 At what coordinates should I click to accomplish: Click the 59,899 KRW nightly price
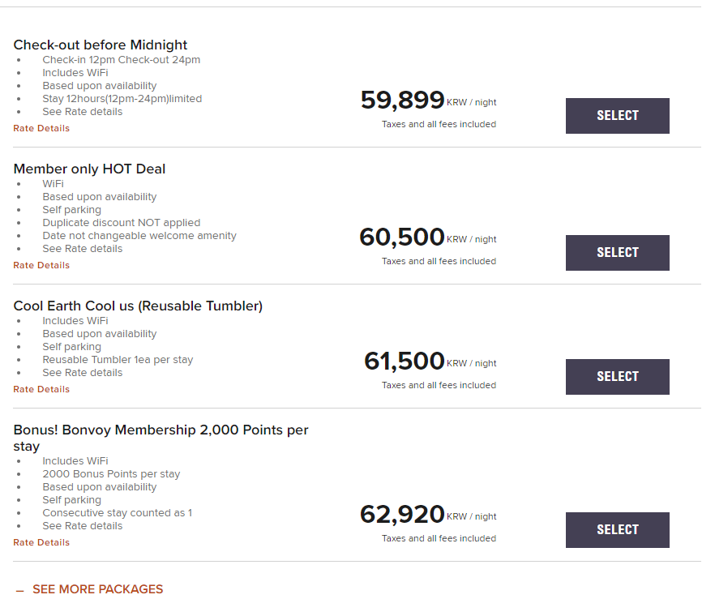tap(403, 101)
